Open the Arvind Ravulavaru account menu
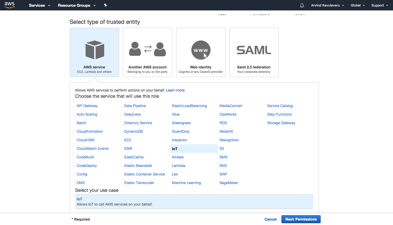393x225 pixels. click(328, 5)
